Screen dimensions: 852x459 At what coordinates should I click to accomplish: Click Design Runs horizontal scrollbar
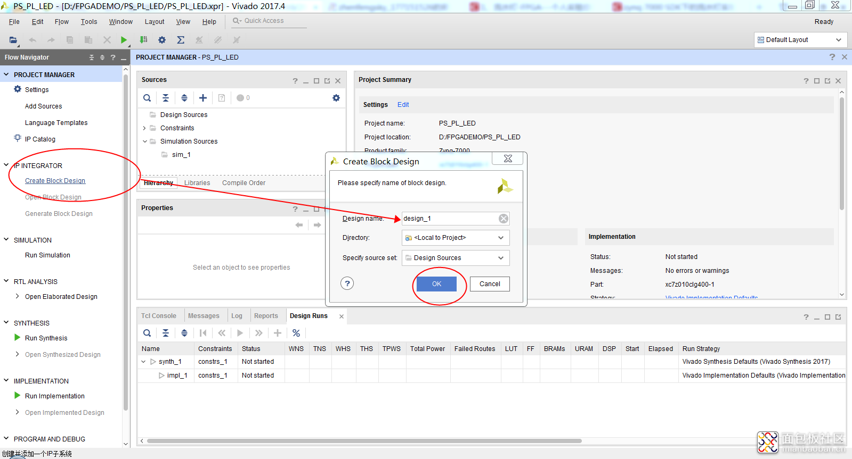pyautogui.click(x=364, y=441)
